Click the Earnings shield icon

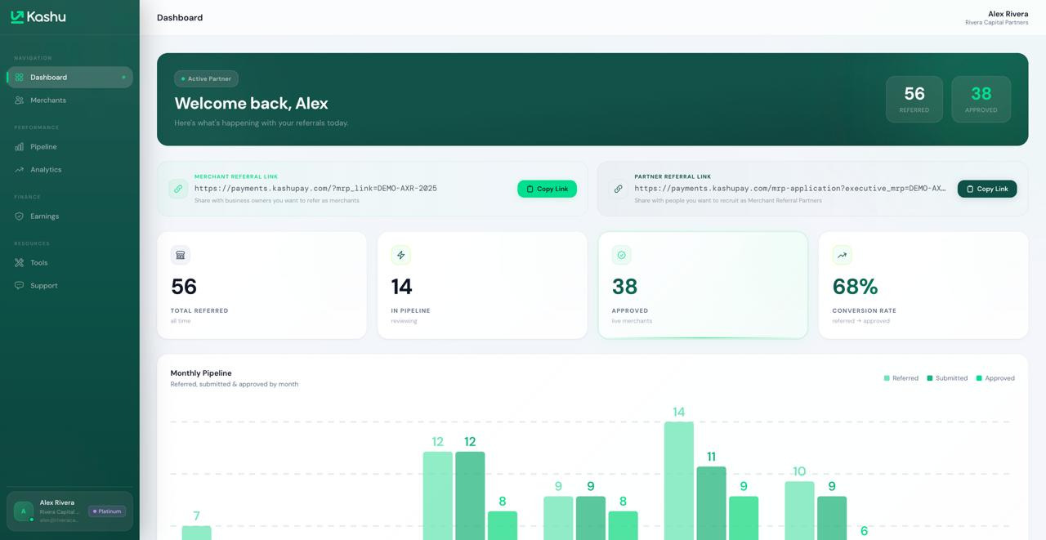click(x=19, y=216)
